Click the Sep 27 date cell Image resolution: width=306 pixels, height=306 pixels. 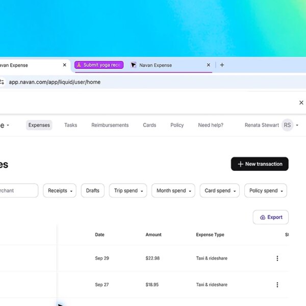point(101,285)
